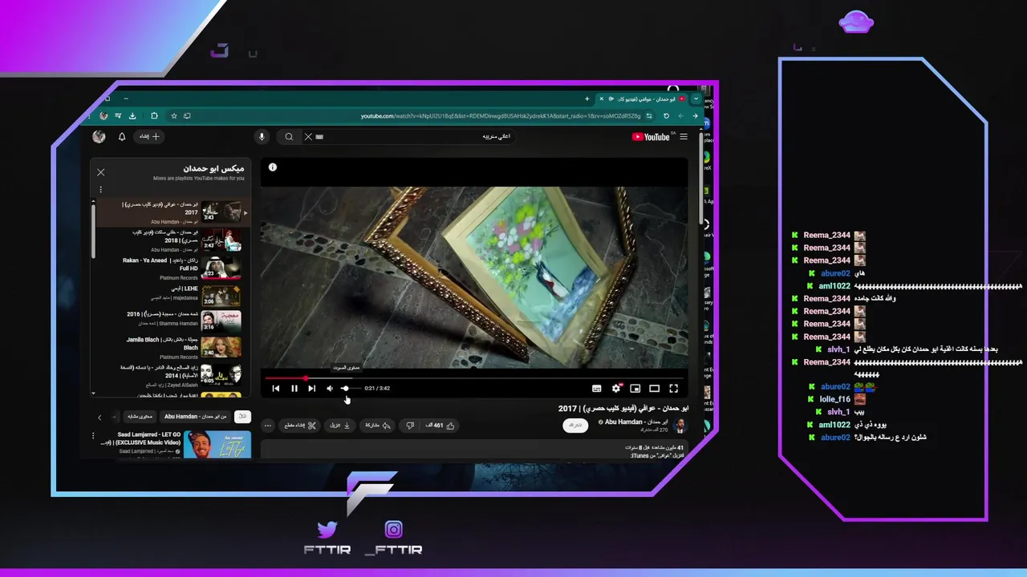Bookmark page with star icon
This screenshot has height=577, width=1027.
tap(174, 116)
